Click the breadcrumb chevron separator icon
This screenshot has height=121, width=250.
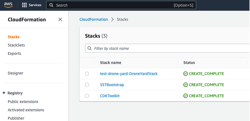click(112, 19)
